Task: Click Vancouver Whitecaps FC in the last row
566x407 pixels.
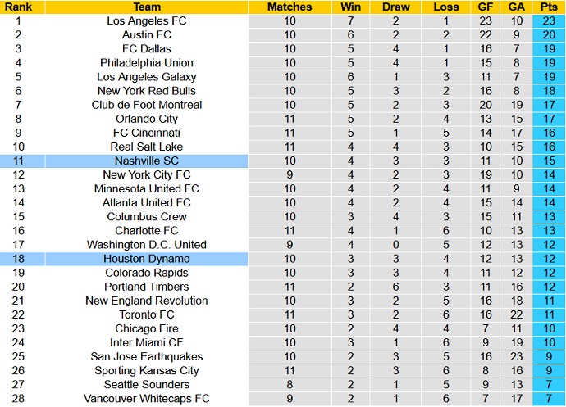Action: [147, 399]
